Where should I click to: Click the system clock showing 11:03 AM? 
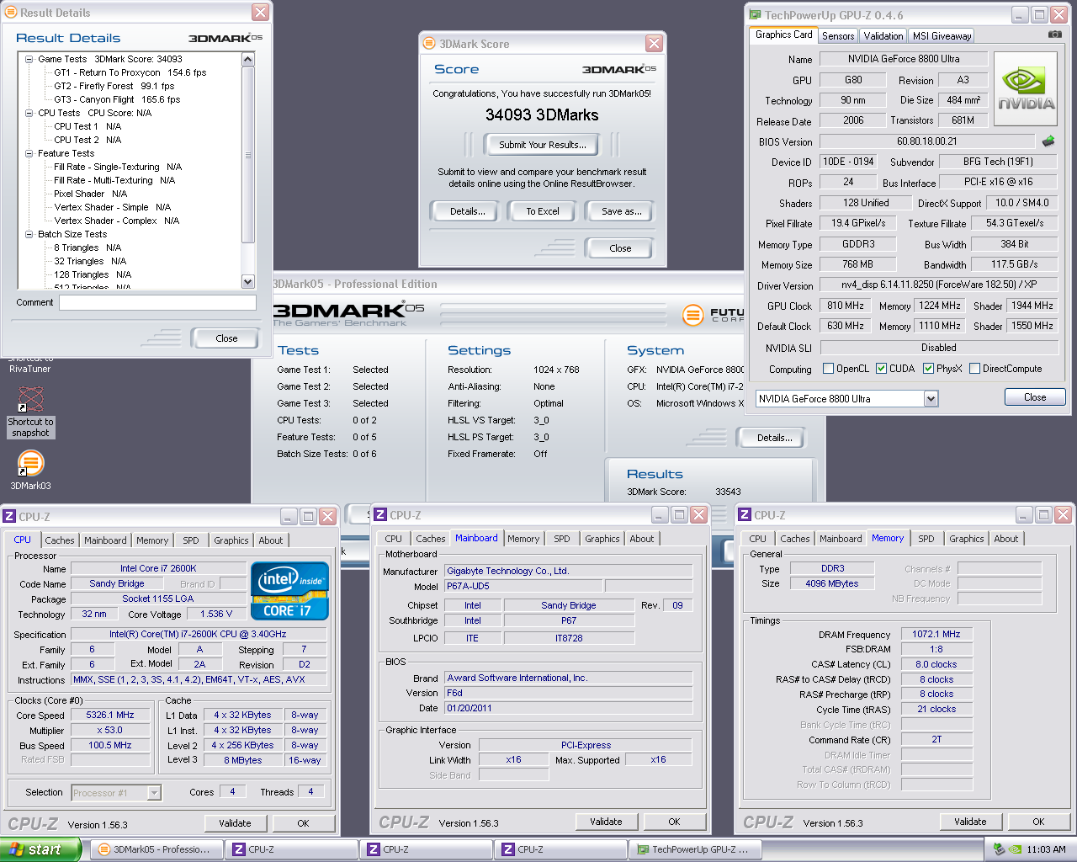click(x=1046, y=849)
